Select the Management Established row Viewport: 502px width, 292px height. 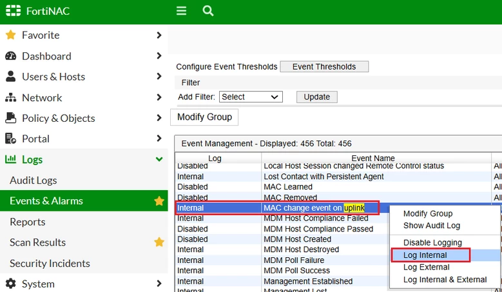[282, 281]
